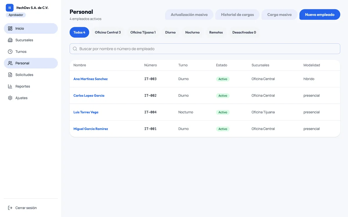
Task: Click Oficina Tijuana branch cell
Action: pyautogui.click(x=263, y=112)
